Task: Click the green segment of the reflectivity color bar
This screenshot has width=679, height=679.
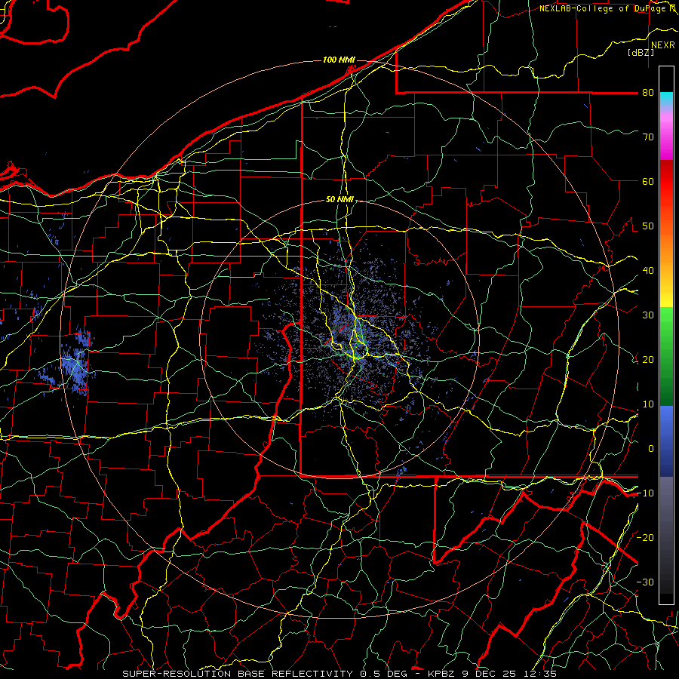Action: (666, 356)
